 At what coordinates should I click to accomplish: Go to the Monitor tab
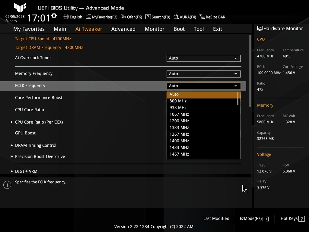pyautogui.click(x=155, y=29)
